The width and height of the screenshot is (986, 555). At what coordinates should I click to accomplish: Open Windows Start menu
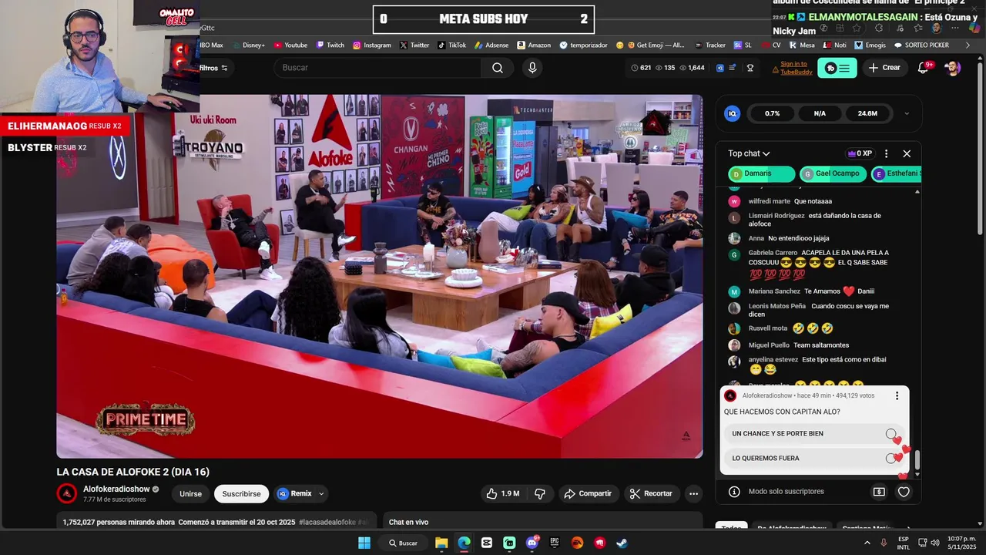click(364, 543)
